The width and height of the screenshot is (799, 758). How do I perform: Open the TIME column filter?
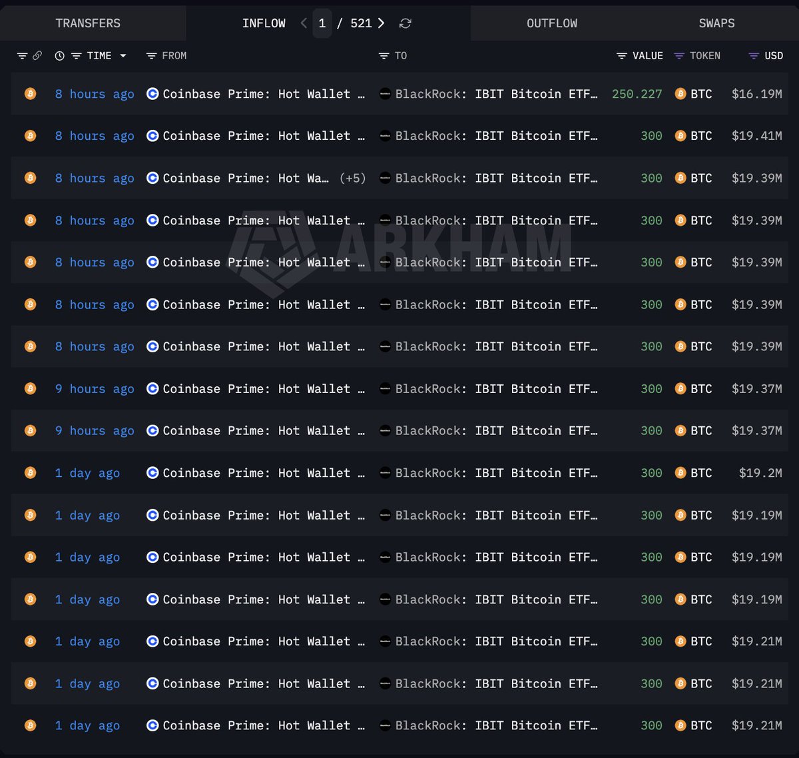(77, 56)
